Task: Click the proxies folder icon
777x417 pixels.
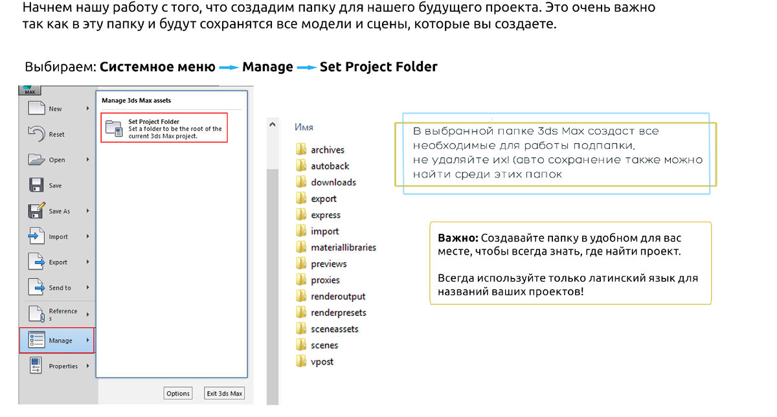Action: click(301, 280)
